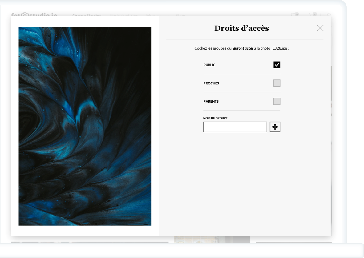Click the plus icon to add group

pos(275,127)
